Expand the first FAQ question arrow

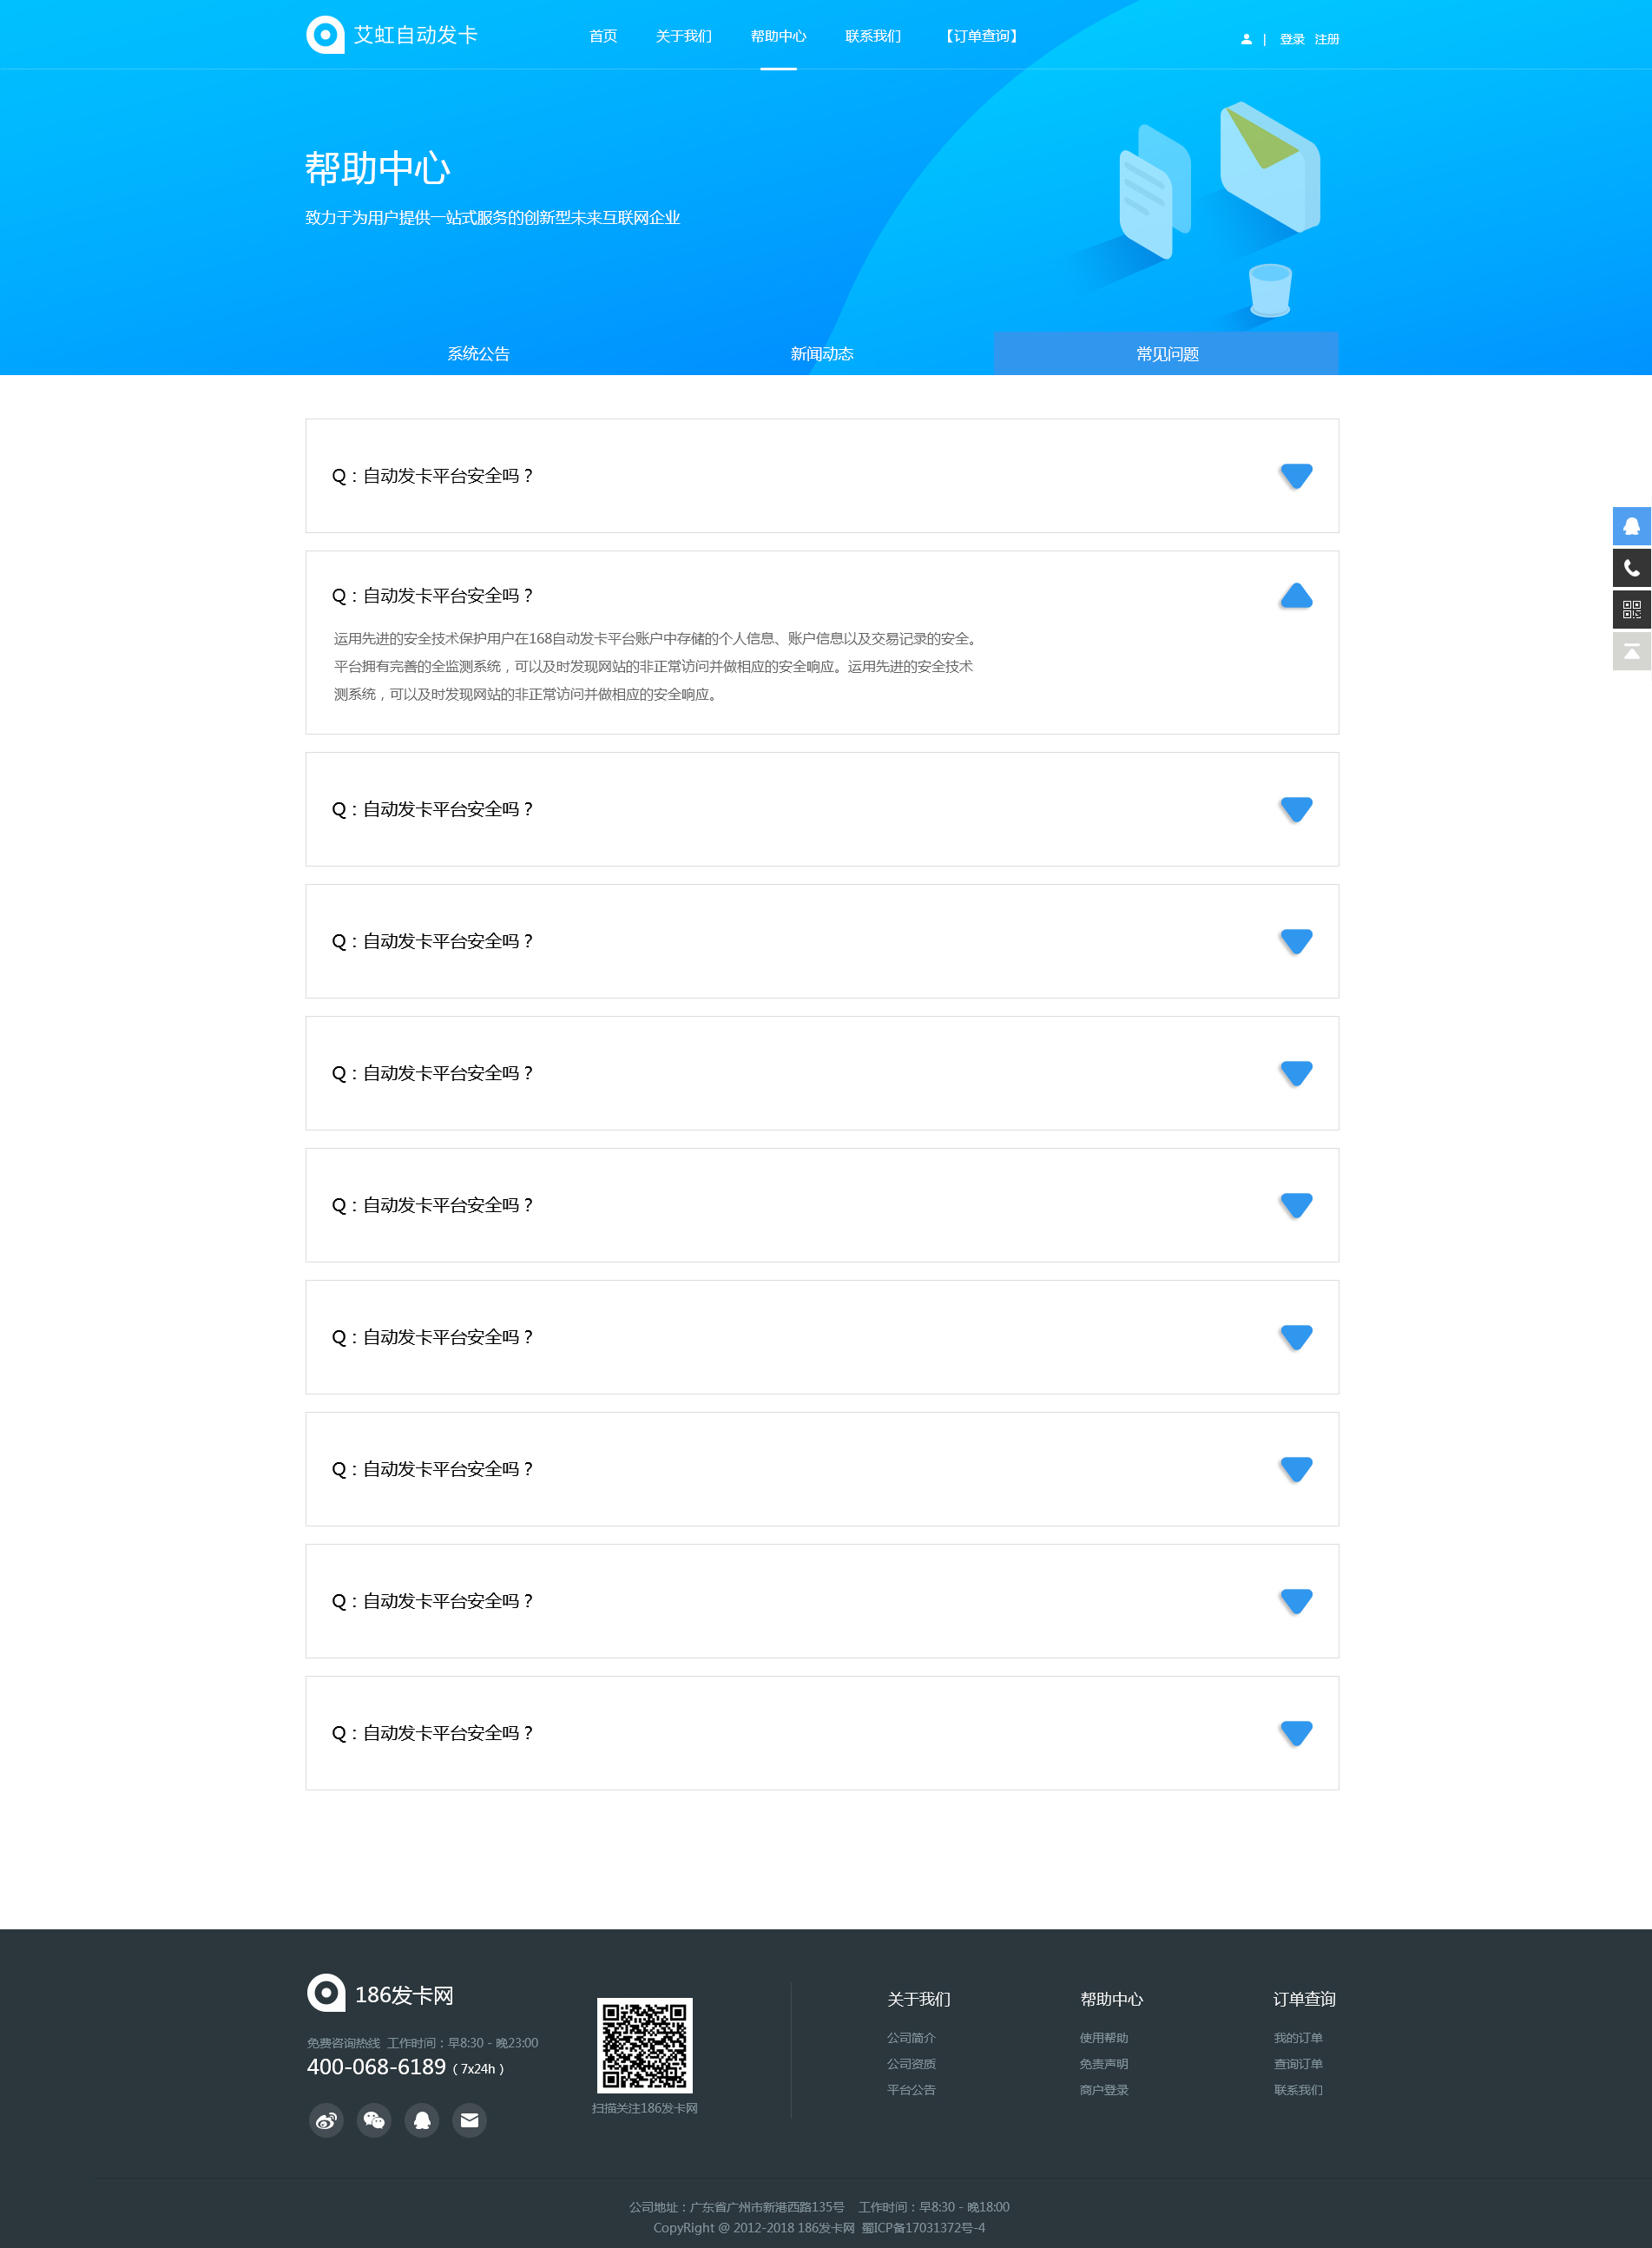pyautogui.click(x=1296, y=476)
